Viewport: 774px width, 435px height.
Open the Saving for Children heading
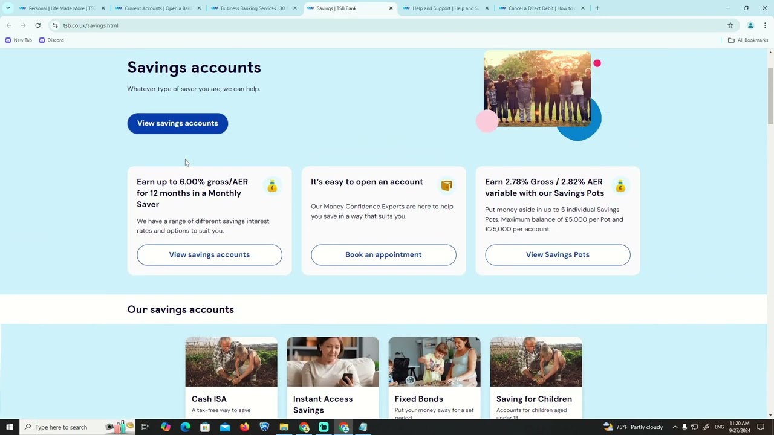pos(534,399)
